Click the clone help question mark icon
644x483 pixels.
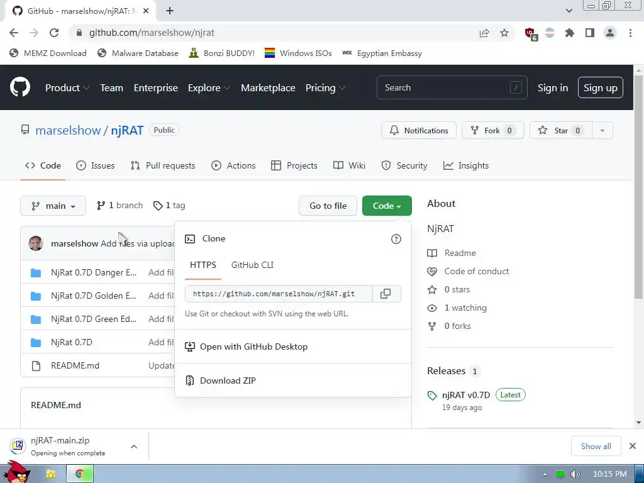[x=396, y=239]
